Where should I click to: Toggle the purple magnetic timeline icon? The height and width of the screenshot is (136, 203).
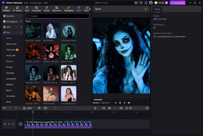tap(115, 108)
